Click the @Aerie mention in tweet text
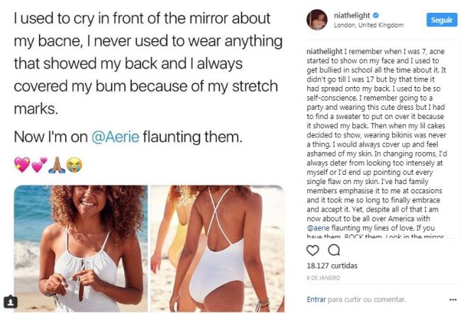 [115, 137]
